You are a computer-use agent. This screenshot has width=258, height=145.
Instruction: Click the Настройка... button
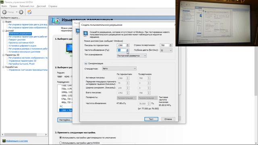click(x=65, y=120)
